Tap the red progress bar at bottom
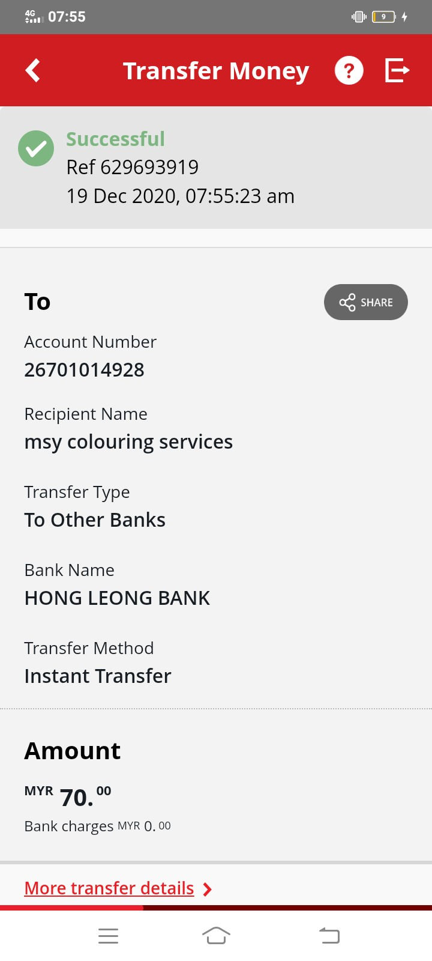Image resolution: width=432 pixels, height=961 pixels. click(x=72, y=908)
